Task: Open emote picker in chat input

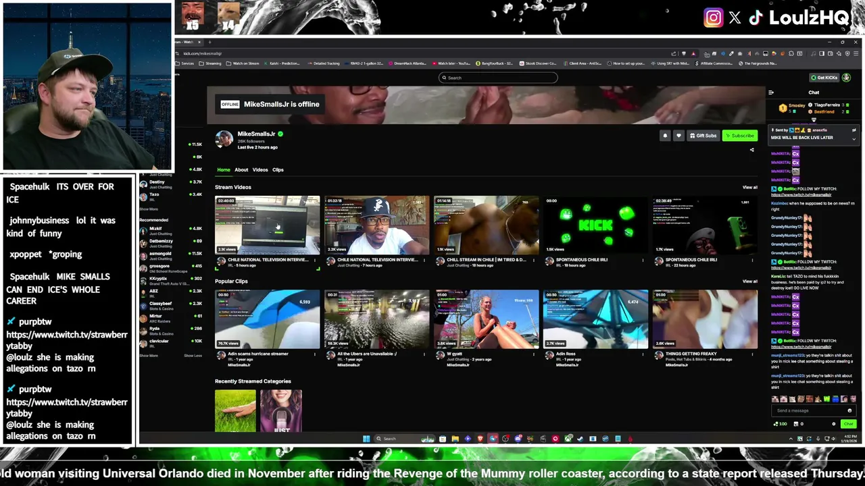Action: tap(849, 410)
